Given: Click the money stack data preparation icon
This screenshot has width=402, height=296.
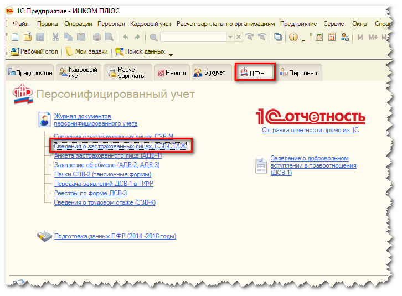Looking at the screenshot, I should (44, 237).
